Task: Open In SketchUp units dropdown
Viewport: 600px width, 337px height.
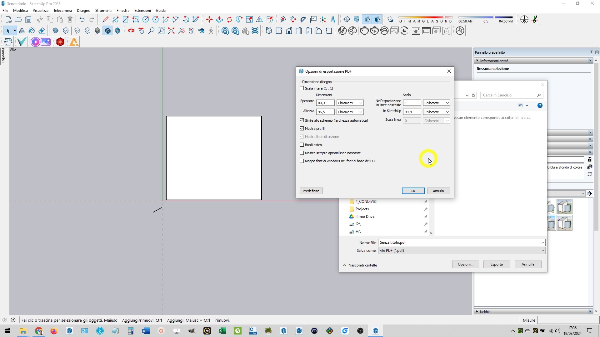Action: pyautogui.click(x=437, y=112)
